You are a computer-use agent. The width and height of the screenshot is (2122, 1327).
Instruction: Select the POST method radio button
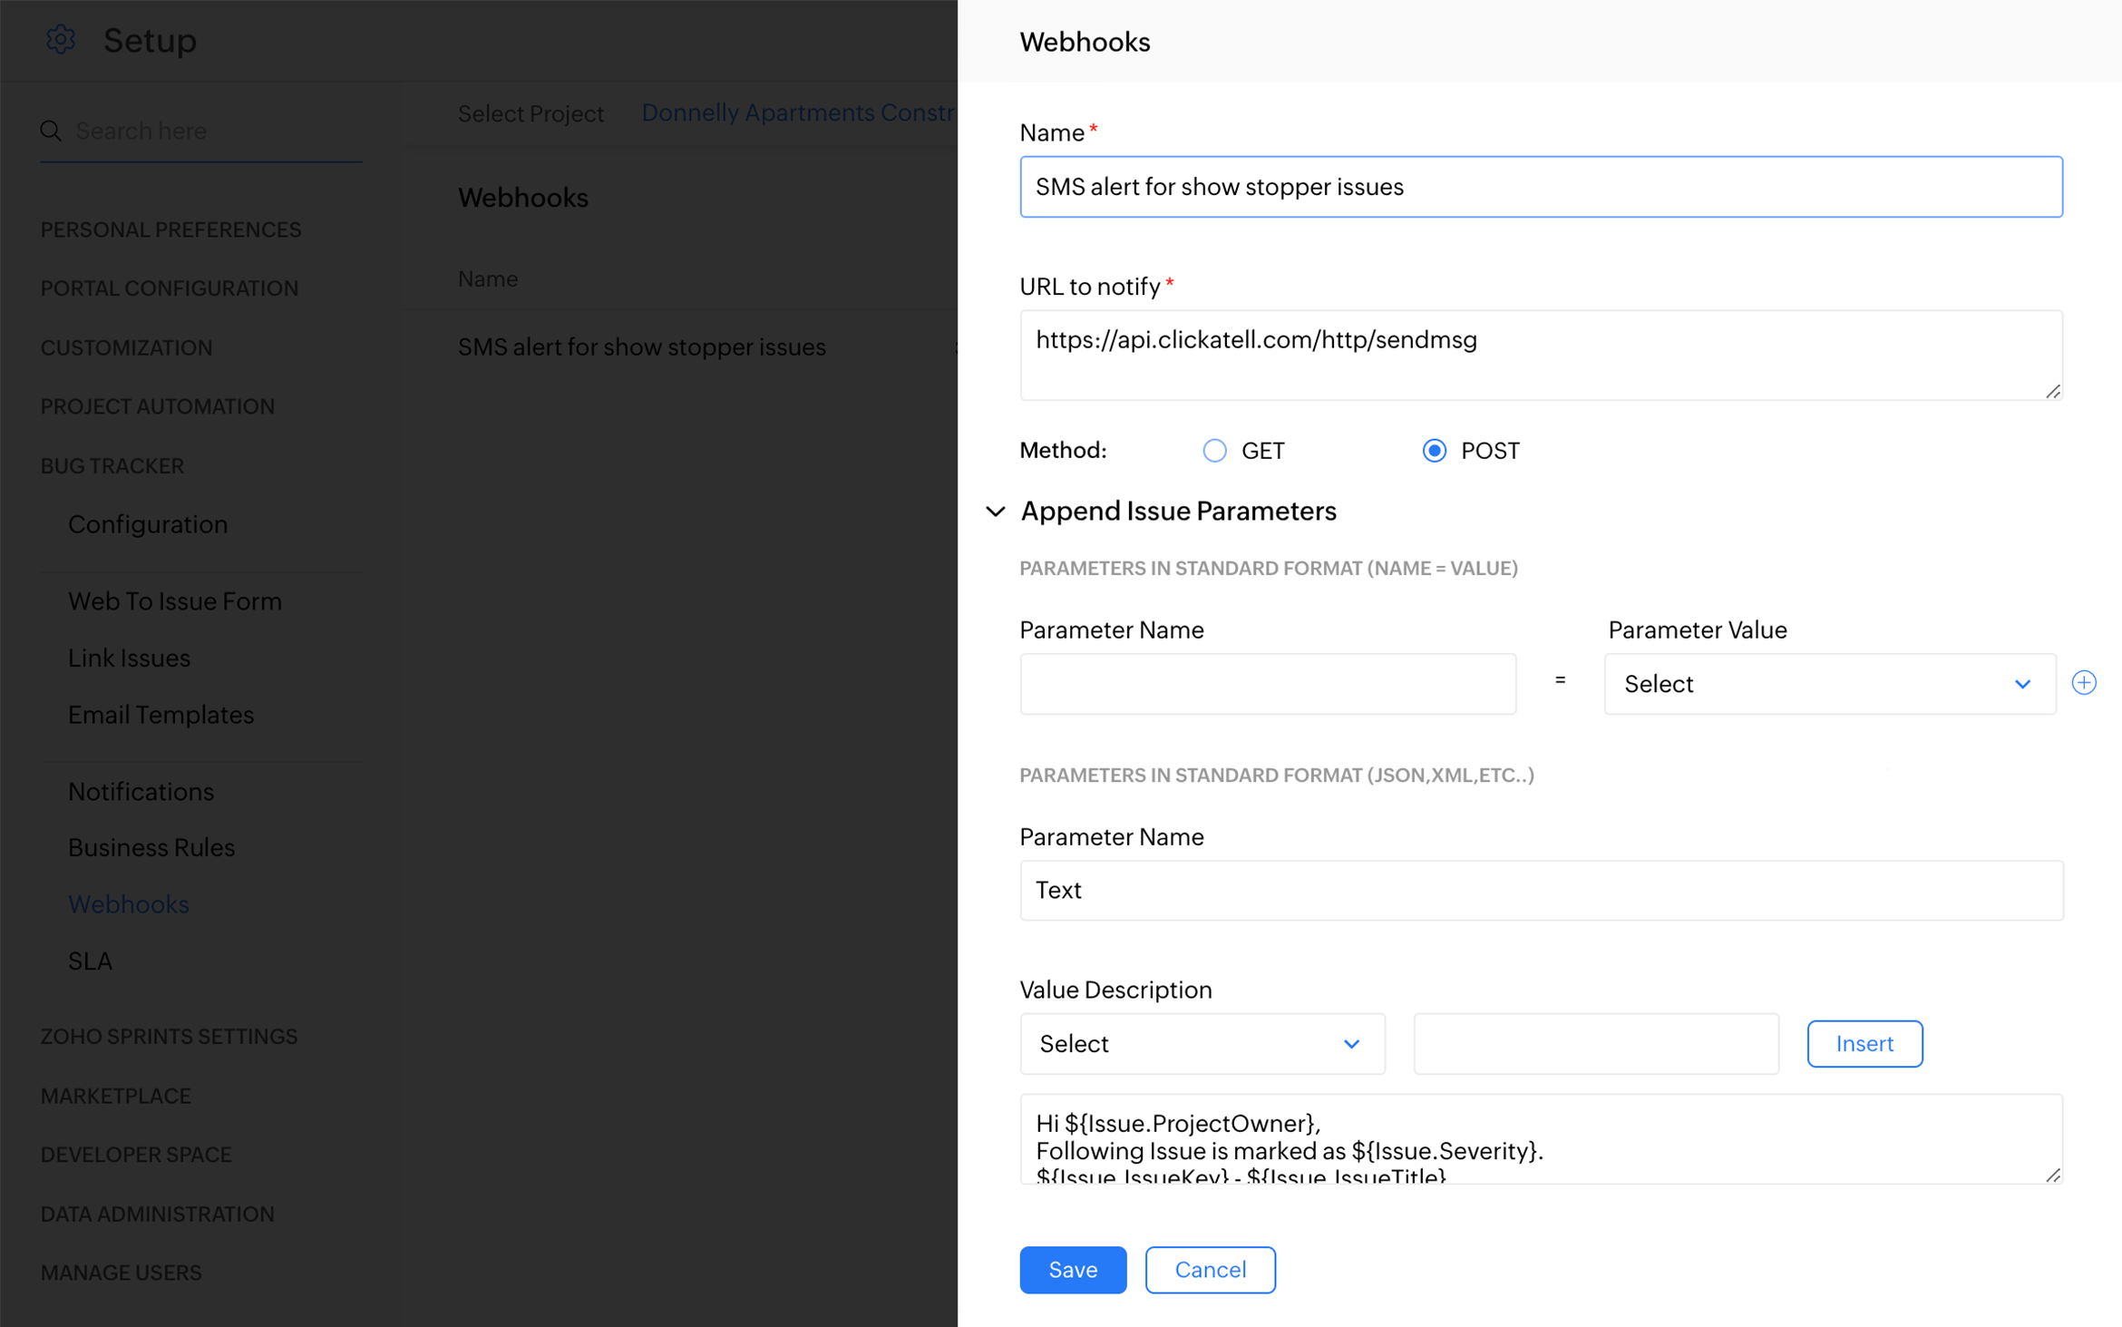[1434, 451]
